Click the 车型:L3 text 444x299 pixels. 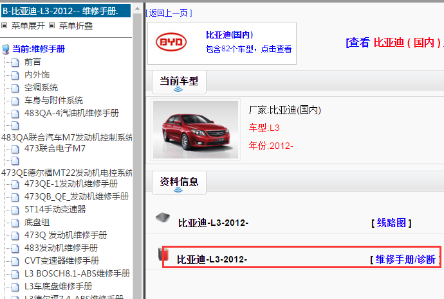264,128
